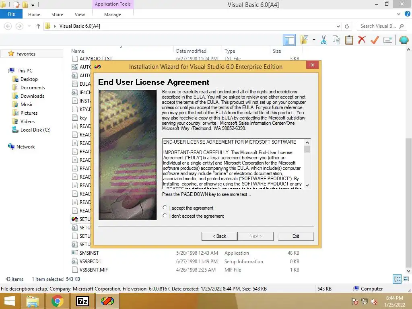The image size is (412, 309).
Task: Sort files by the Name column
Action: 78,51
